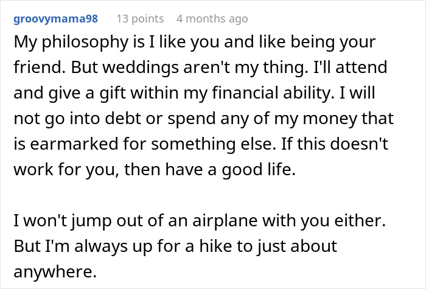Click the 4 months ago timestamp
The image size is (426, 289).
(x=212, y=19)
